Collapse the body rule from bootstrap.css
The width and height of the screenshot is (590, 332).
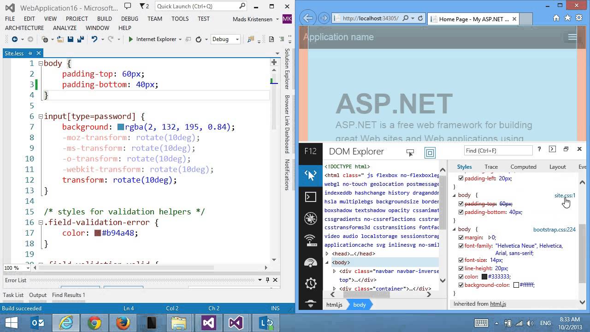point(454,229)
